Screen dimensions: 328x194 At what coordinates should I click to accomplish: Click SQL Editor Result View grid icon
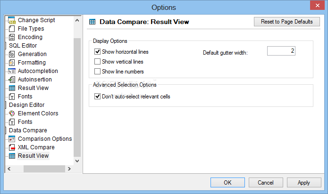(x=12, y=88)
